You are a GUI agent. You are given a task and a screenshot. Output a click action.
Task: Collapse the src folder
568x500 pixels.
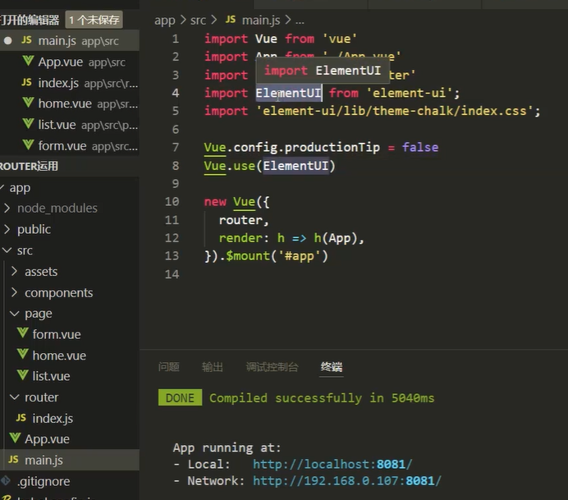[x=7, y=250]
